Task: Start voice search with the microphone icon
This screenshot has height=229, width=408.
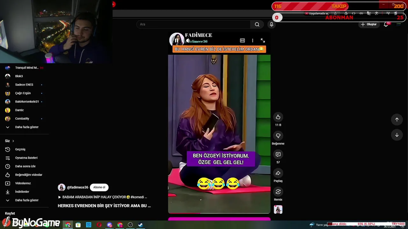Action: click(x=272, y=24)
